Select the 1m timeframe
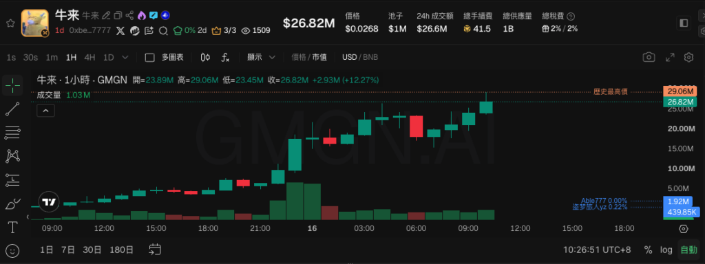 pos(52,57)
